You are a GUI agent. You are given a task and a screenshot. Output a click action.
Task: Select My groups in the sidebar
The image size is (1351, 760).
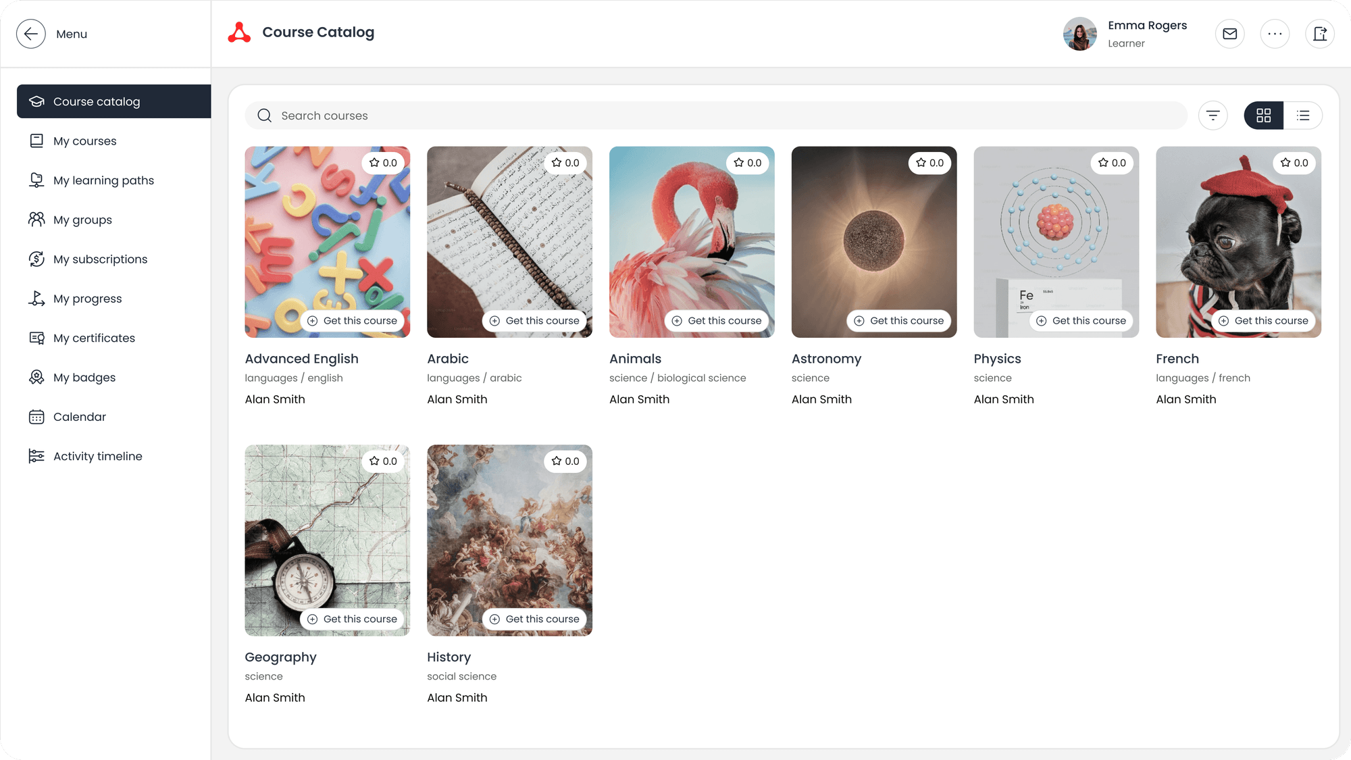[x=82, y=219]
